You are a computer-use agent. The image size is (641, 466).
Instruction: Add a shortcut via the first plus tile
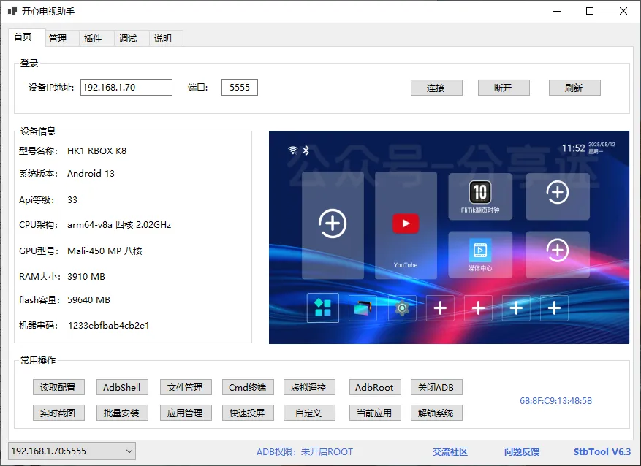pyautogui.click(x=333, y=223)
